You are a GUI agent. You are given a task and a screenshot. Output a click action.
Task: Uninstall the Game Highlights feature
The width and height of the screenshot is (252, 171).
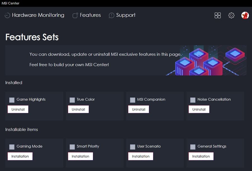(18, 109)
